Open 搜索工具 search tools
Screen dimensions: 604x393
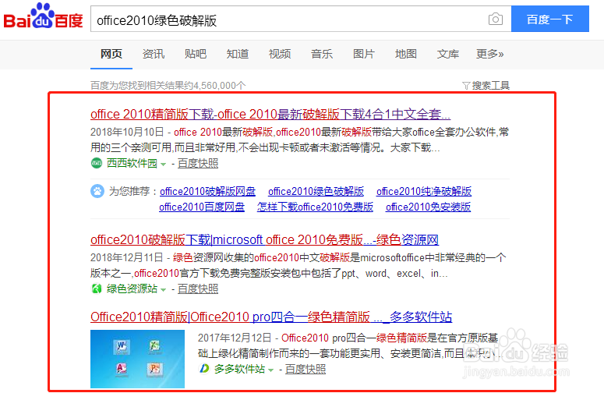490,86
